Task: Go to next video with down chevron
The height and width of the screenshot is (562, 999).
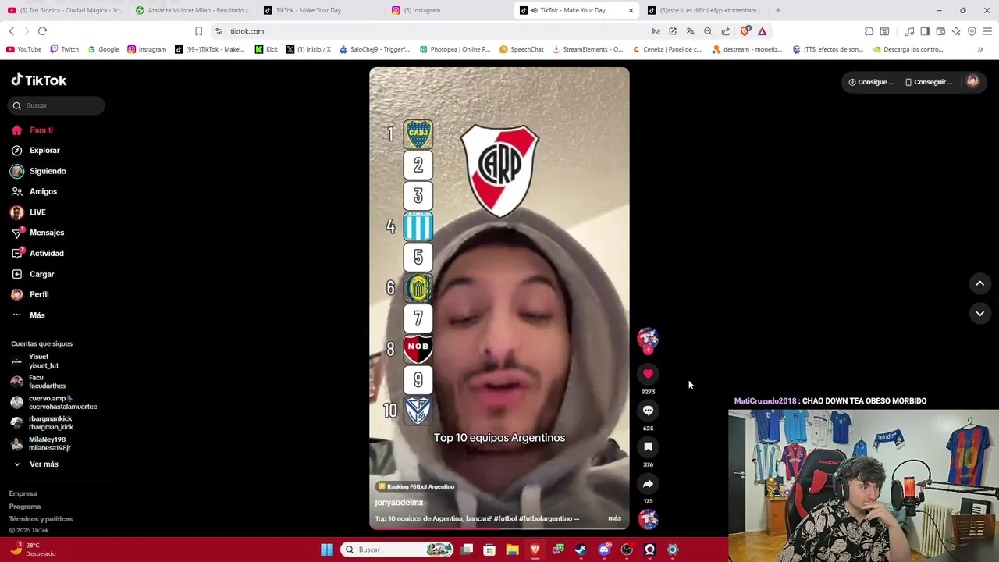Action: tap(980, 314)
